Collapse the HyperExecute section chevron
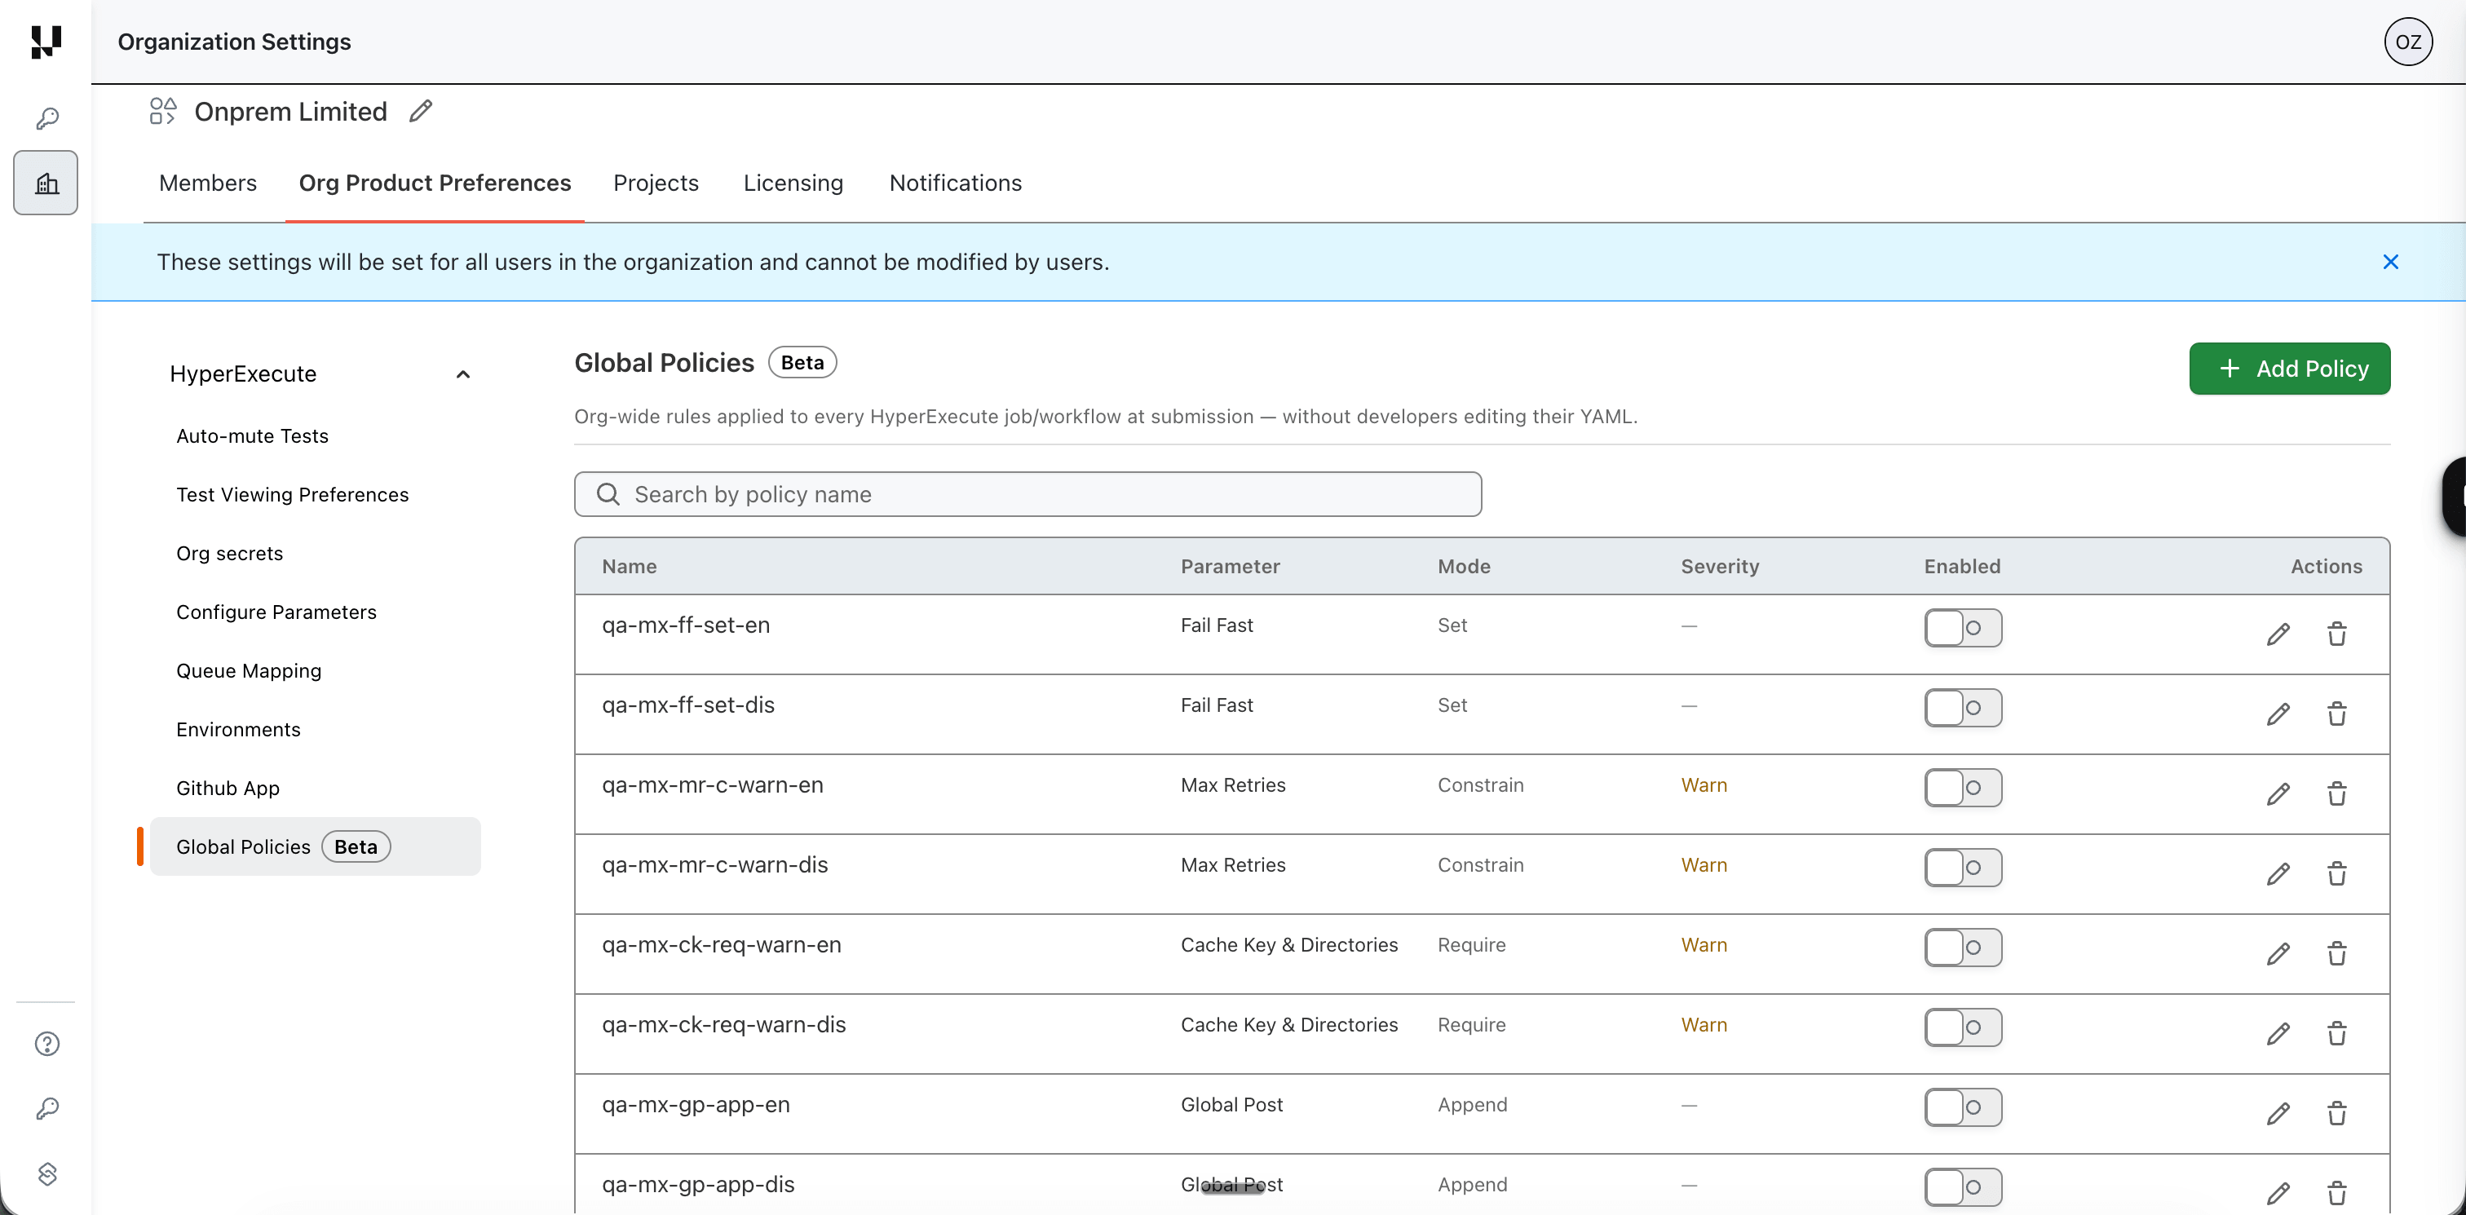The height and width of the screenshot is (1215, 2466). coord(463,374)
